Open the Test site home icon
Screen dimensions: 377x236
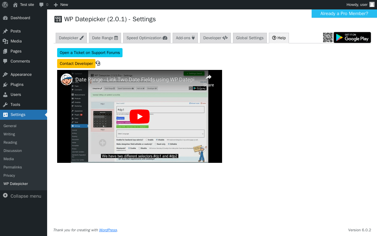(15, 5)
